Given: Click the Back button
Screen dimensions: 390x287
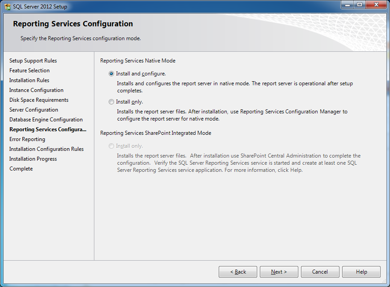Looking at the screenshot, I should click(238, 272).
